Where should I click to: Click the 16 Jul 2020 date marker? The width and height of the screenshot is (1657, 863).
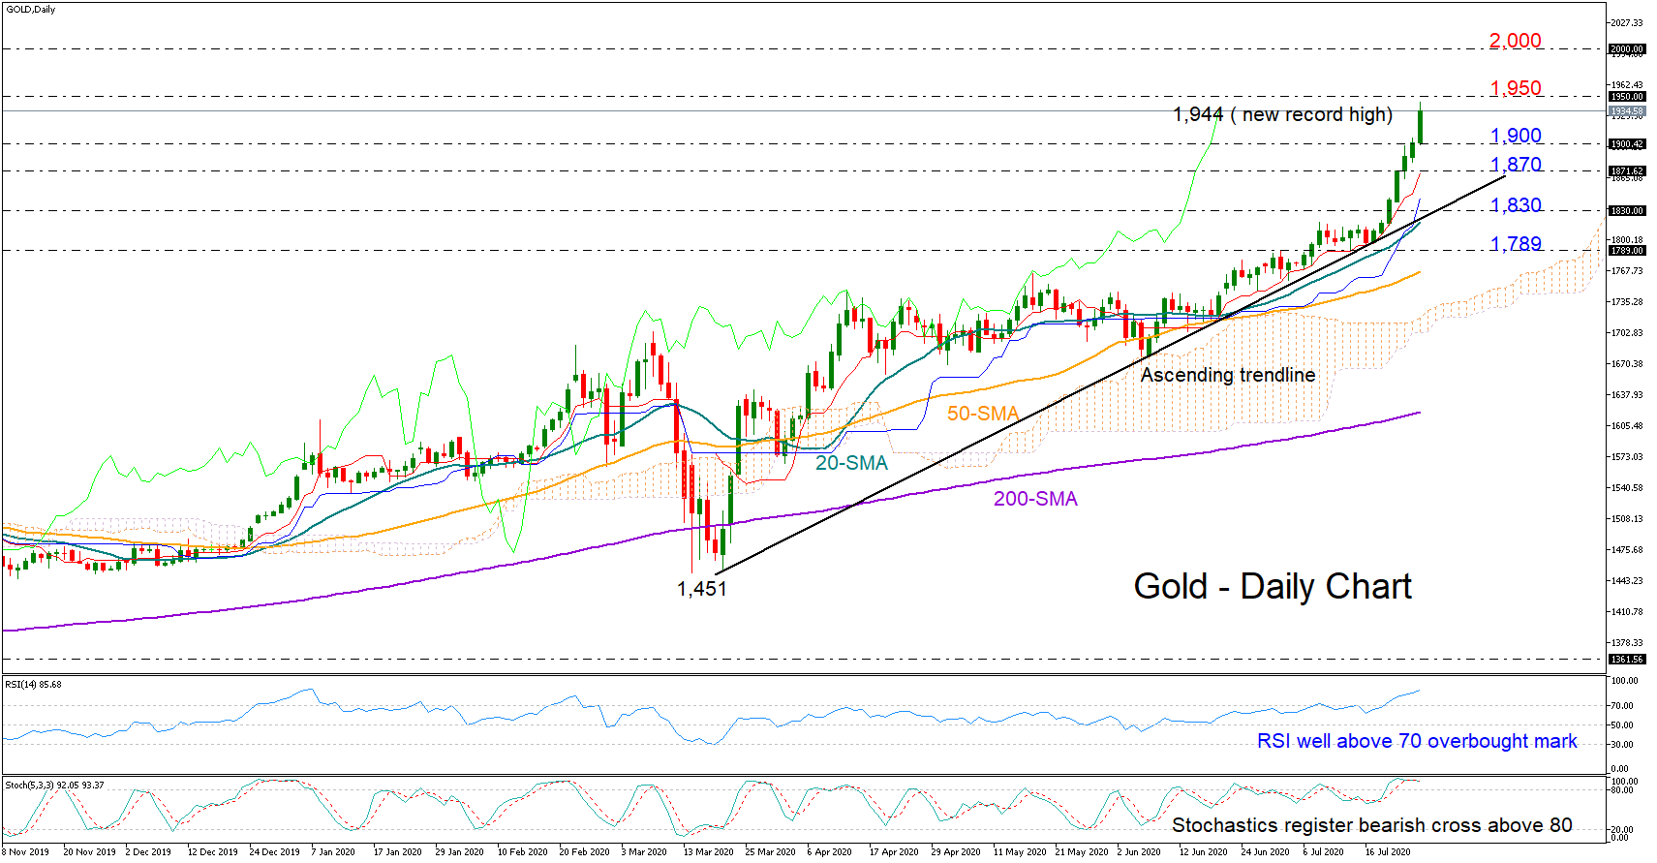click(1387, 852)
